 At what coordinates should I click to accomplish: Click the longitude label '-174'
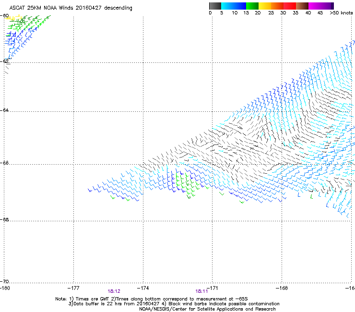coord(143,288)
